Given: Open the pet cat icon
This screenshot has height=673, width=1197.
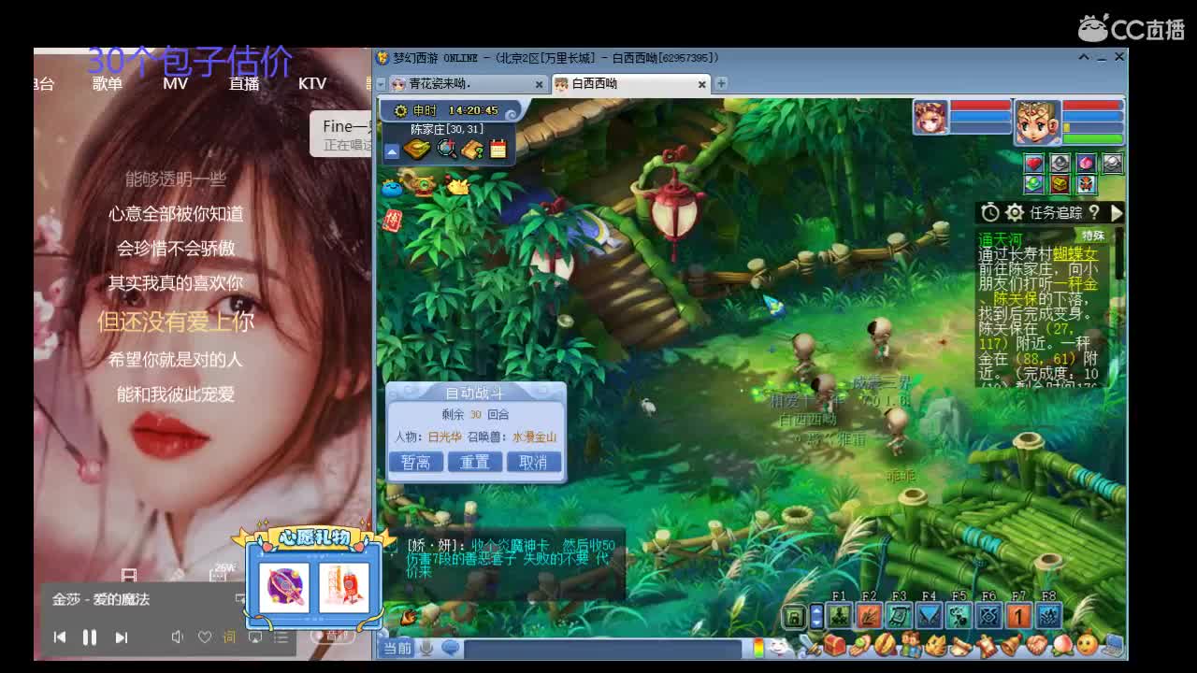Looking at the screenshot, I should click(936, 645).
